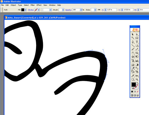Viewport: 149px width, 115px height.
Task: Select the Zoom magnifier tool
Action: tap(137, 79)
